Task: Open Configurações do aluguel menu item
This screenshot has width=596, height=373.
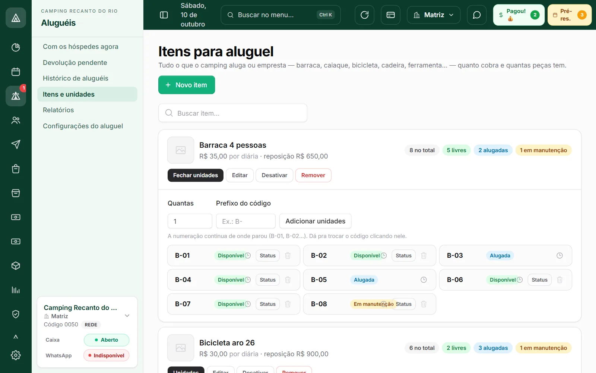Action: 87,126
